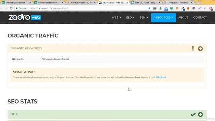This screenshot has height=121, width=215.
Task: Go to the CONTACT page
Action: (200, 18)
